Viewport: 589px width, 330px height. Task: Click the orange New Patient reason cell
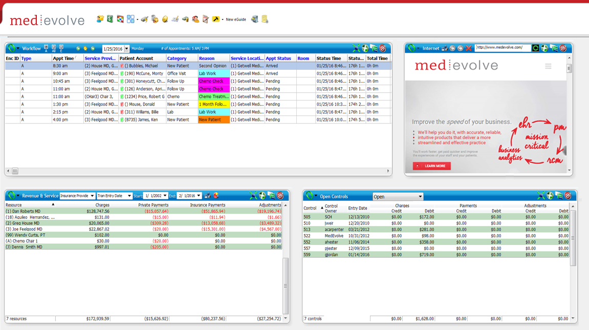click(x=214, y=120)
